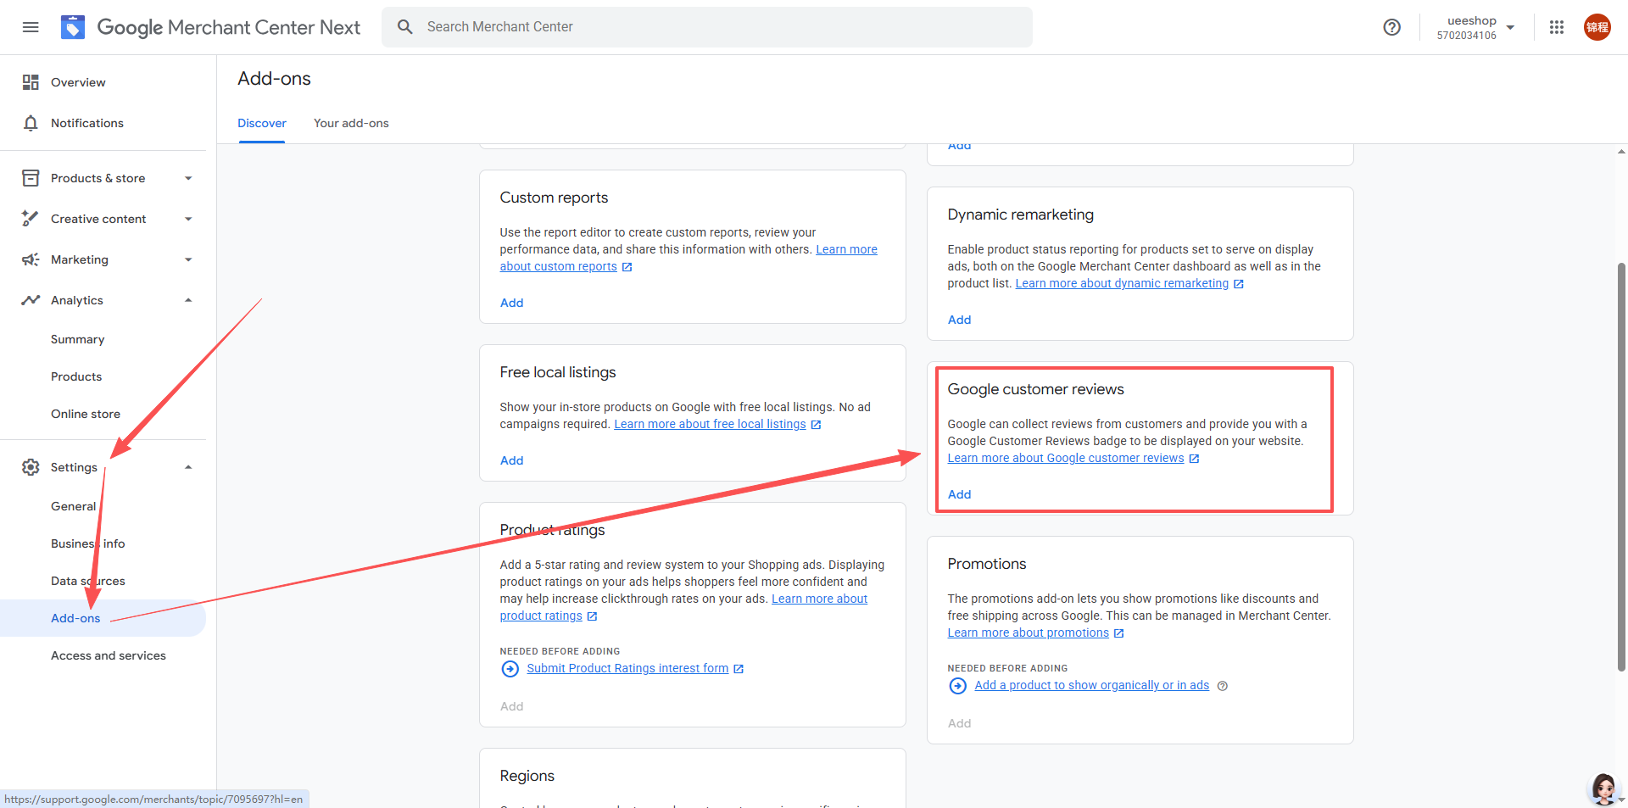This screenshot has height=808, width=1628.
Task: Open the hamburger main menu
Action: pos(31,27)
